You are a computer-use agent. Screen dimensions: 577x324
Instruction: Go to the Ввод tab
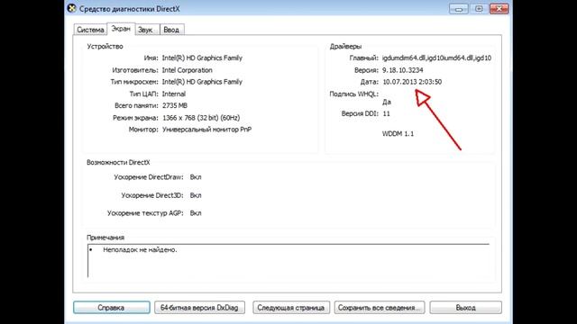click(171, 30)
